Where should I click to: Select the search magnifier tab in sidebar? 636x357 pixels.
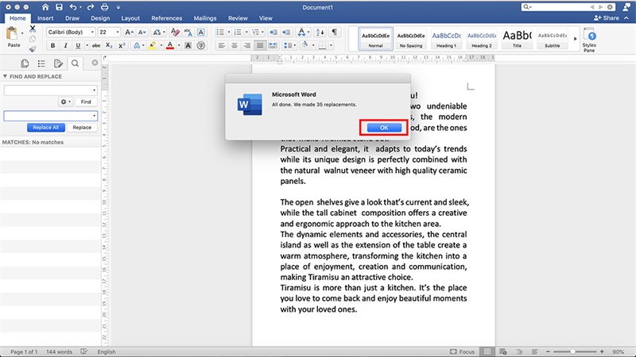click(x=75, y=63)
